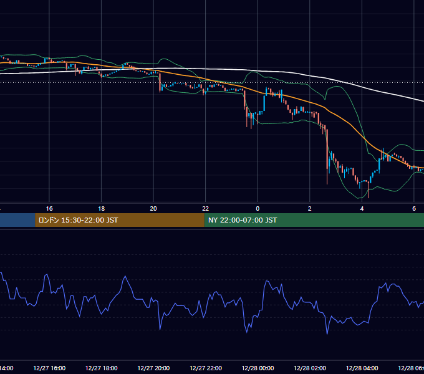Click the 12/27 18:00 date label
This screenshot has height=374, width=424.
(x=102, y=368)
